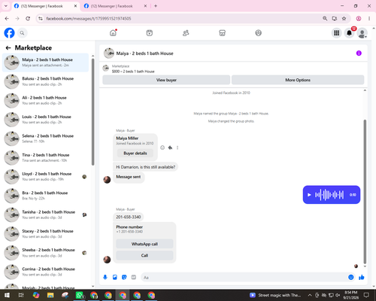Go back in browser history
376x301 pixels.
7,19
